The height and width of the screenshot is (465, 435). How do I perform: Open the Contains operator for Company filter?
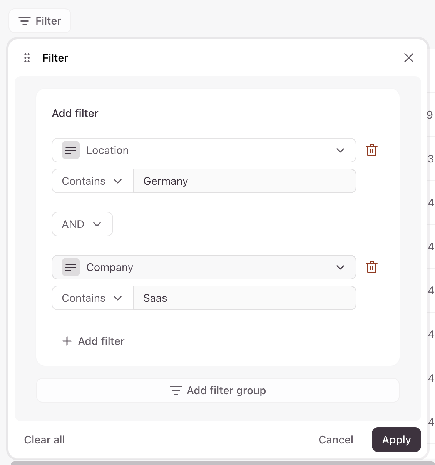(x=92, y=298)
